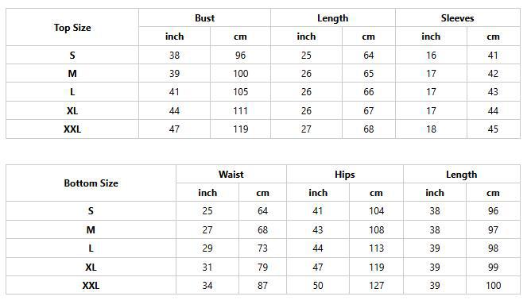The height and width of the screenshot is (308, 531).
Task: Select the hips 104 cm cell
Action: [x=376, y=211]
